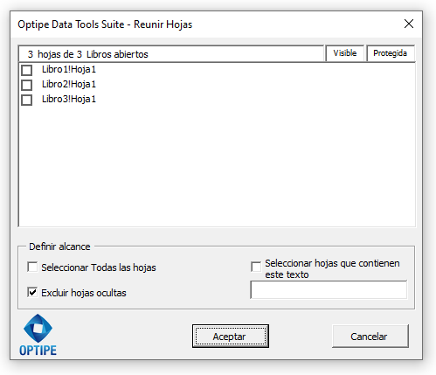Tick the checkbox beside Libro1!Hoja1

(x=26, y=70)
